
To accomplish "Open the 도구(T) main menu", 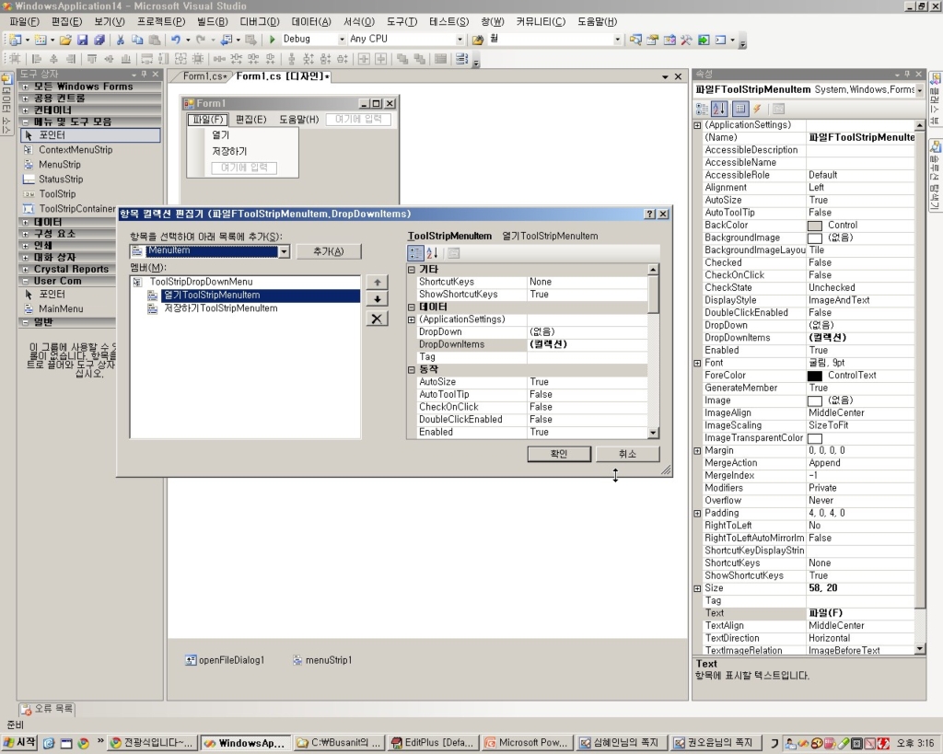I will coord(402,22).
